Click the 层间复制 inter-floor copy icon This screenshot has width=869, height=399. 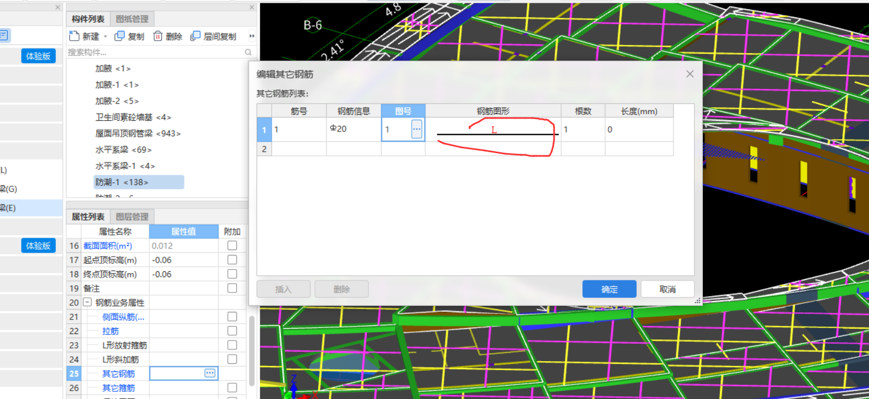pyautogui.click(x=195, y=36)
